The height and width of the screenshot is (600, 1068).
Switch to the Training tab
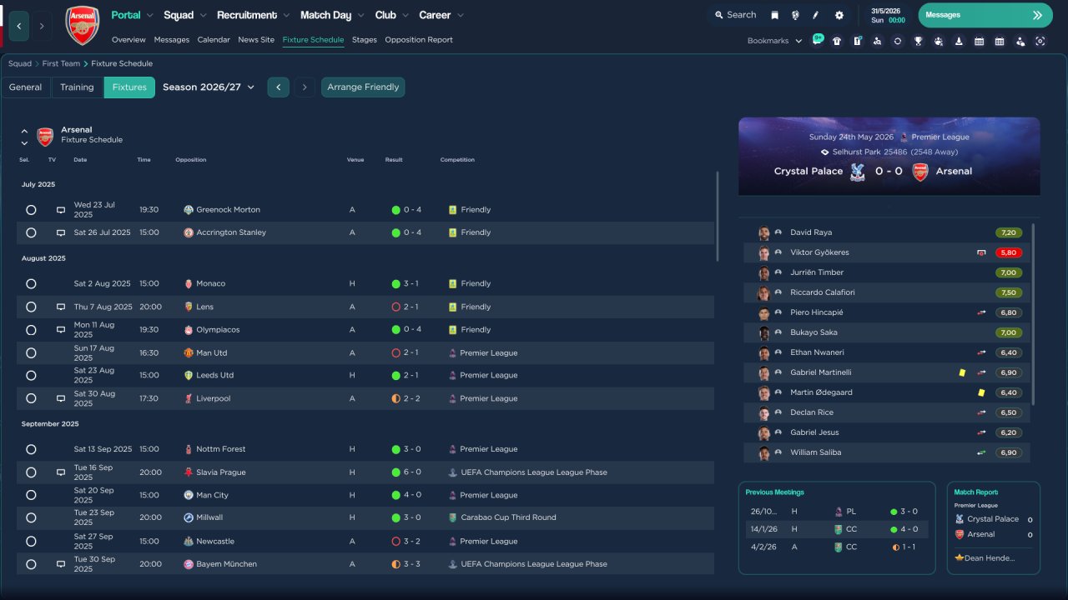[77, 87]
